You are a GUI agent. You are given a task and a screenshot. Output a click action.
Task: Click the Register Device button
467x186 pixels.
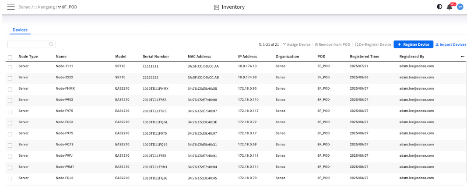[x=414, y=44]
